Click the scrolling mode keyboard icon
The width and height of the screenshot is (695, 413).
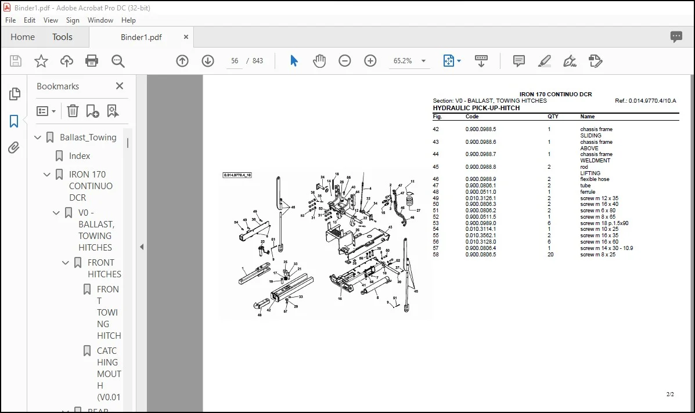click(481, 61)
